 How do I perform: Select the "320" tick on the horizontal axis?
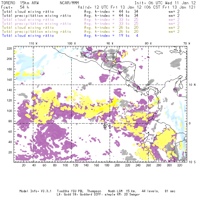(179, 165)
